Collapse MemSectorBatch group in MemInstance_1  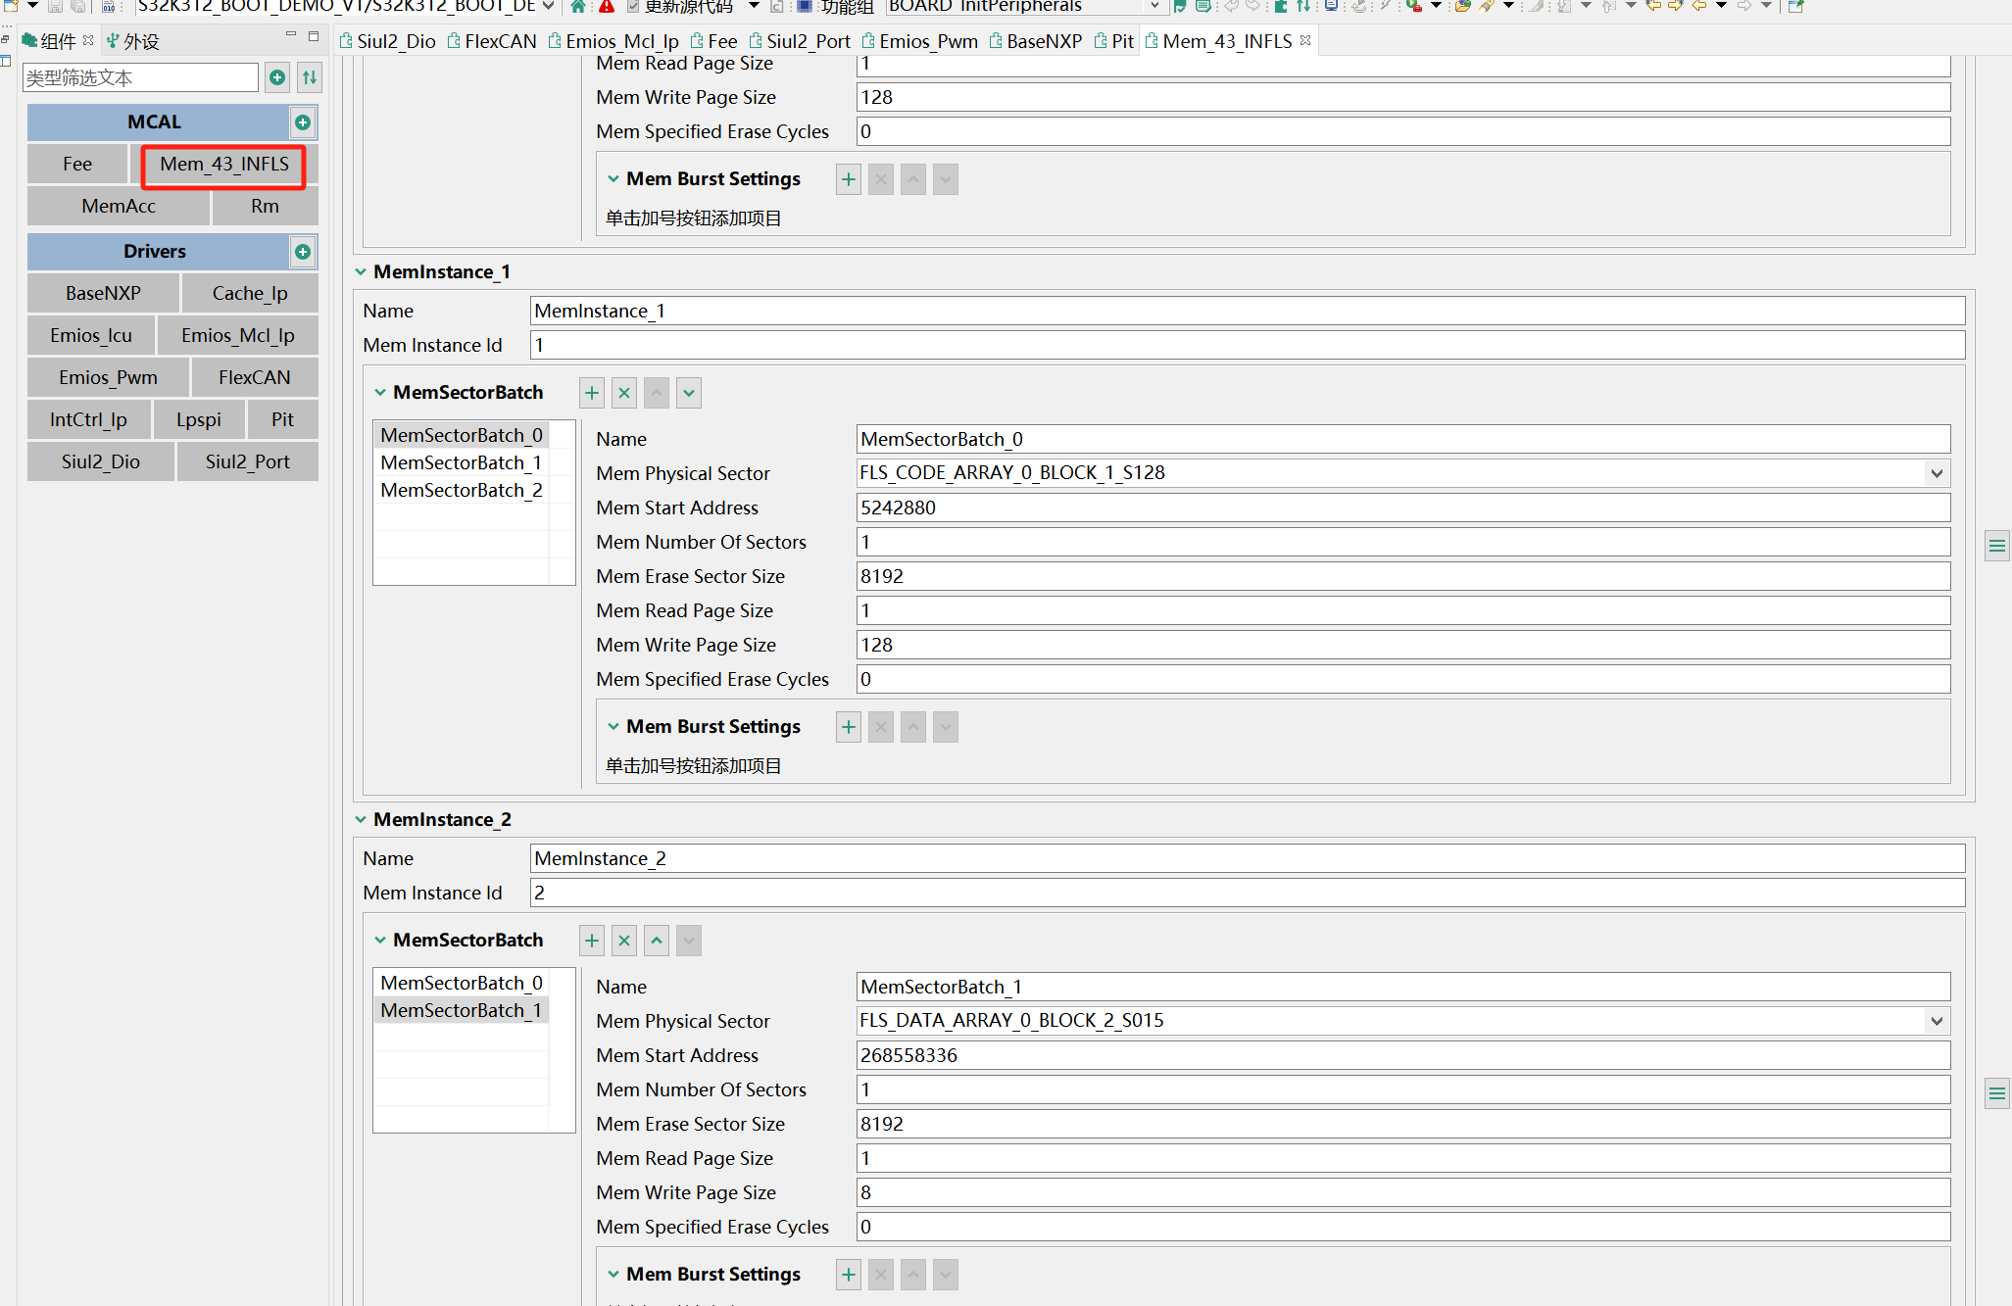[x=380, y=392]
